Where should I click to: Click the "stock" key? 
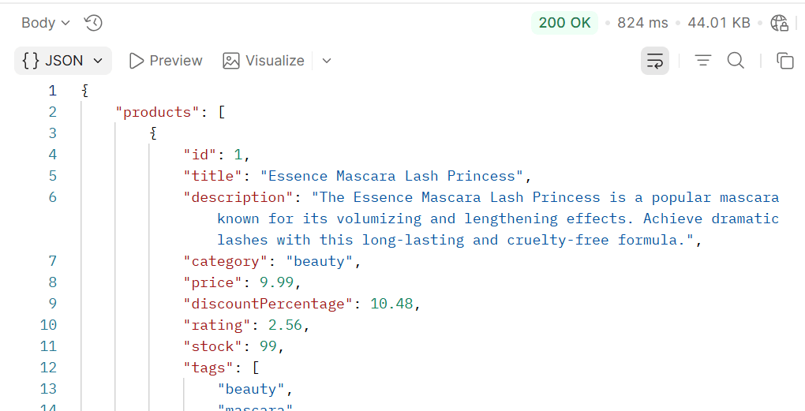click(212, 346)
